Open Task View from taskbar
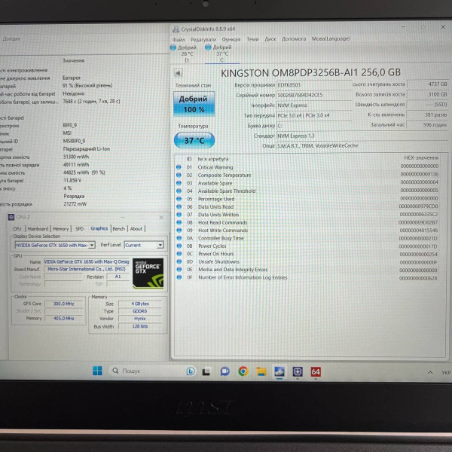This screenshot has height=452, width=452. (x=206, y=371)
